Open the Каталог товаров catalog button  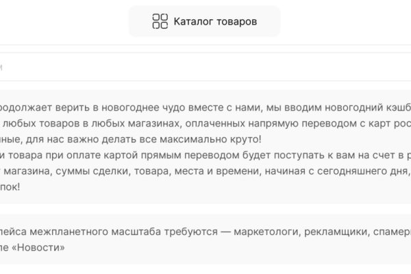pyautogui.click(x=204, y=21)
